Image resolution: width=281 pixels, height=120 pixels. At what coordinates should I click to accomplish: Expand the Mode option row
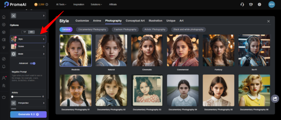pyautogui.click(x=28, y=54)
